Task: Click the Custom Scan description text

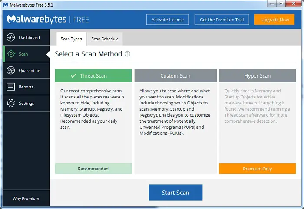Action: 175,112
